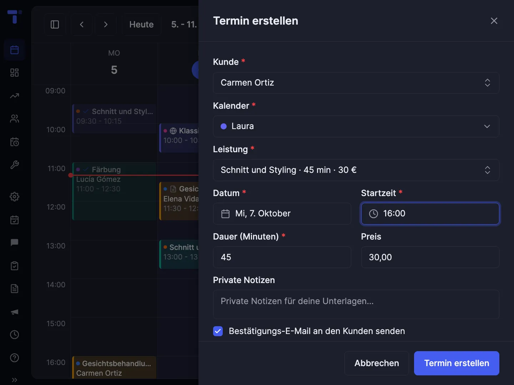Click the Abbrechen button

(377, 363)
